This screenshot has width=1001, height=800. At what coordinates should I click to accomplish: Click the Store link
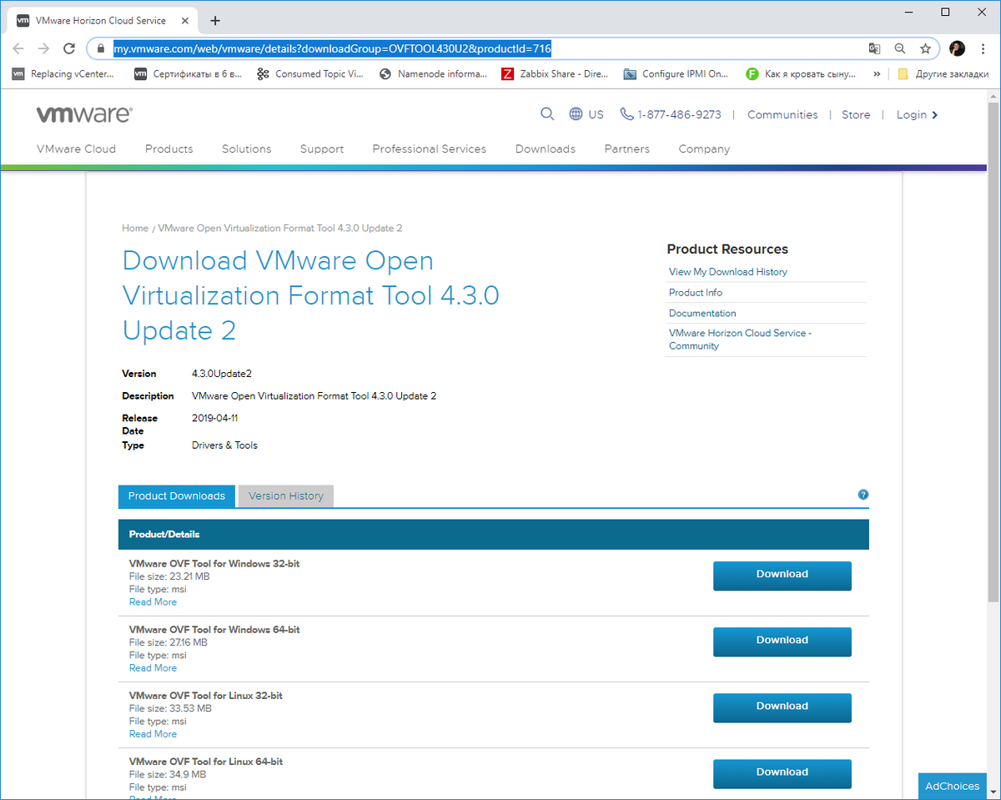click(856, 114)
